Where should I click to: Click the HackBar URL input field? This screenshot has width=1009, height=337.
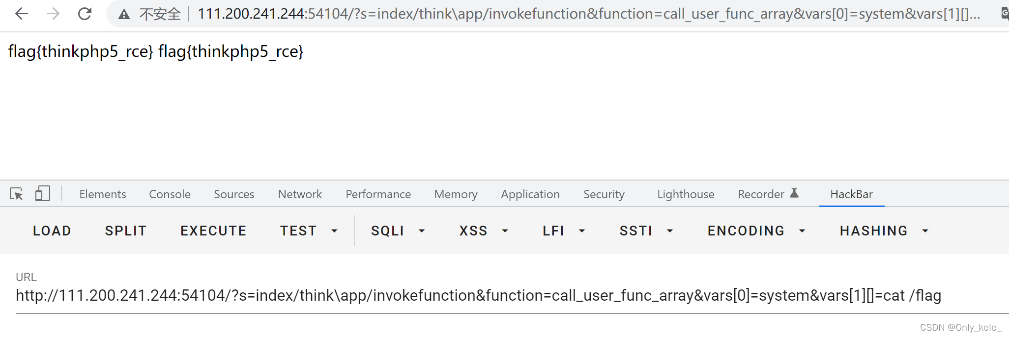(512, 296)
